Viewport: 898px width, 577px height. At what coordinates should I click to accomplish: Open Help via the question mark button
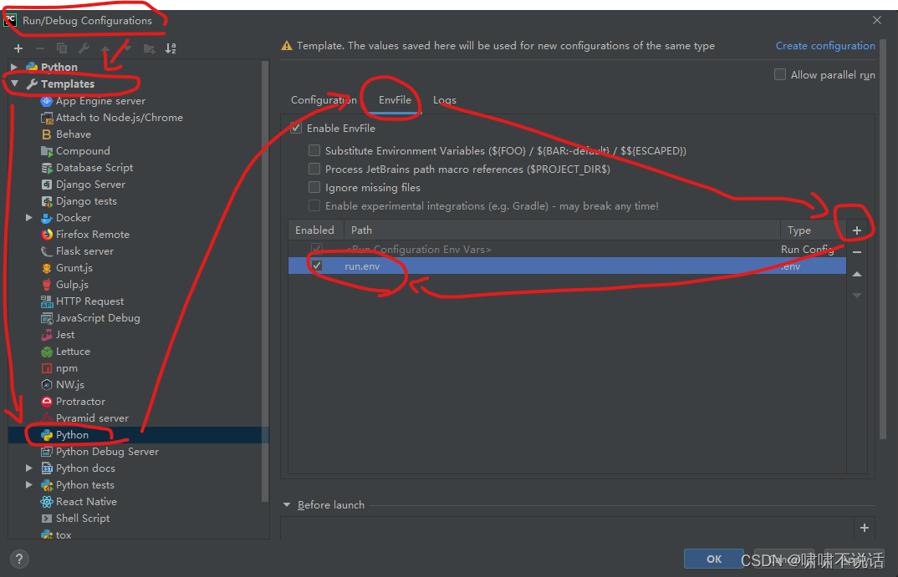[18, 558]
